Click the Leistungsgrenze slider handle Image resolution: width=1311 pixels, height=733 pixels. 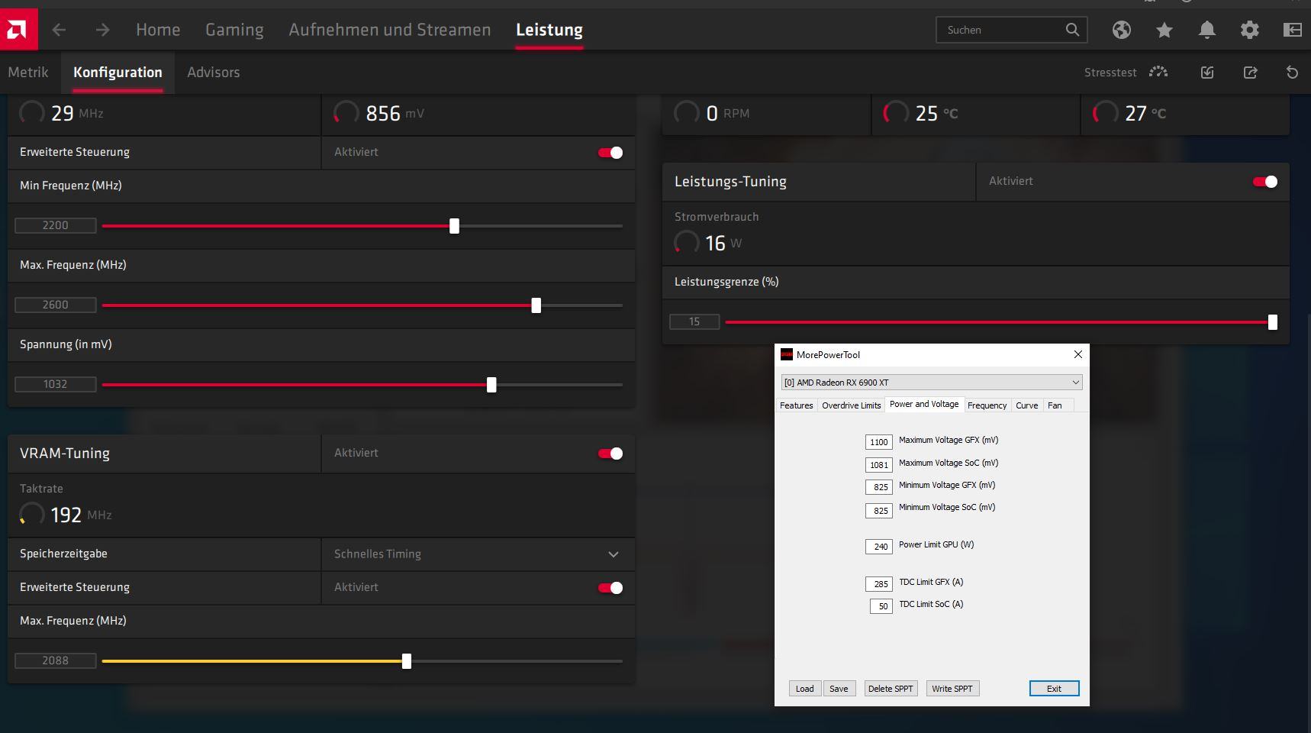[x=1272, y=322]
